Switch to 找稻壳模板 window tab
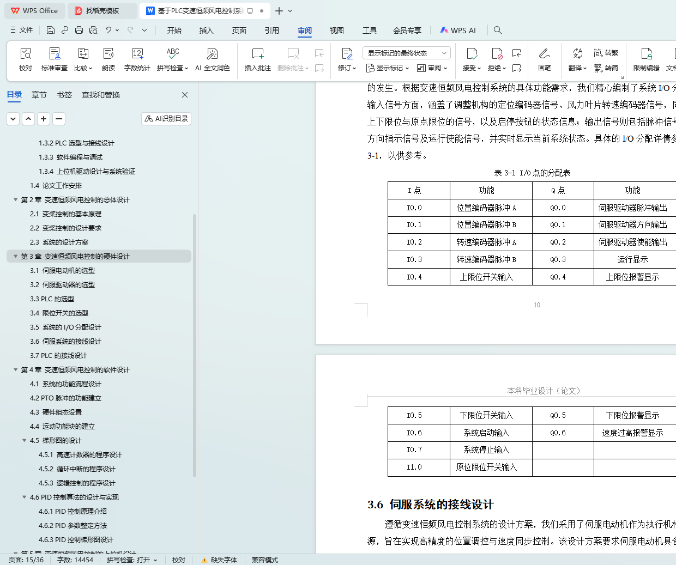 coord(102,11)
